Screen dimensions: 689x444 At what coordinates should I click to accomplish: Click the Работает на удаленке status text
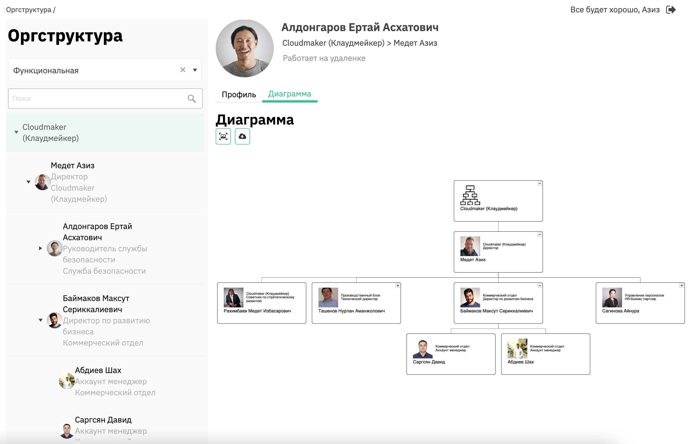click(324, 58)
